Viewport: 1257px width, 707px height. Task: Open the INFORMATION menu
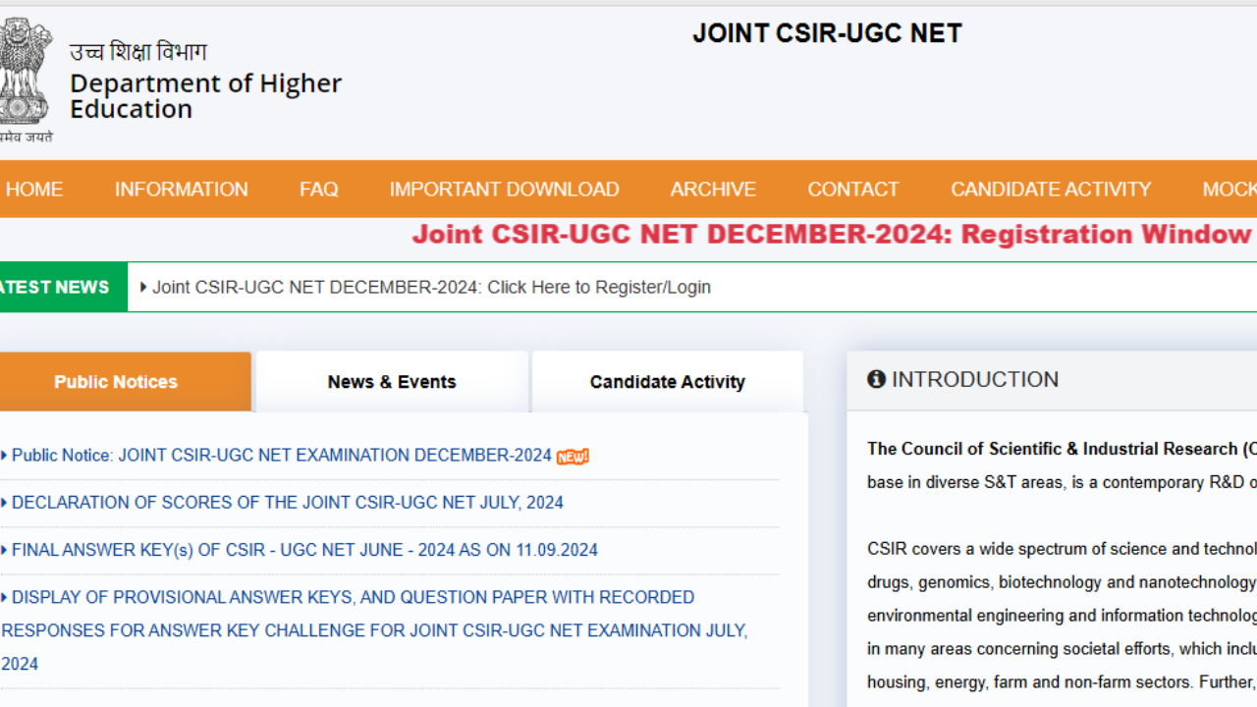[181, 189]
